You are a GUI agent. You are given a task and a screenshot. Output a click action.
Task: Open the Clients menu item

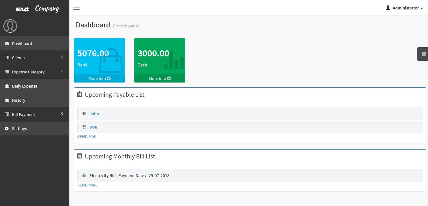(x=35, y=58)
